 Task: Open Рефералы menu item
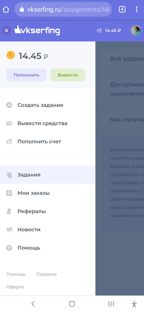click(x=48, y=211)
